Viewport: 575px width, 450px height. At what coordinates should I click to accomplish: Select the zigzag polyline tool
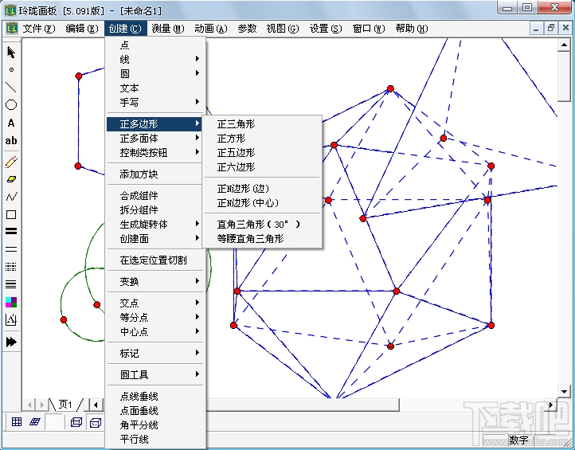(11, 197)
